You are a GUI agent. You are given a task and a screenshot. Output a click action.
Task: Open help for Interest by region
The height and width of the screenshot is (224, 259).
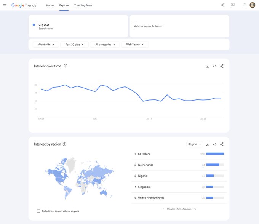click(65, 144)
